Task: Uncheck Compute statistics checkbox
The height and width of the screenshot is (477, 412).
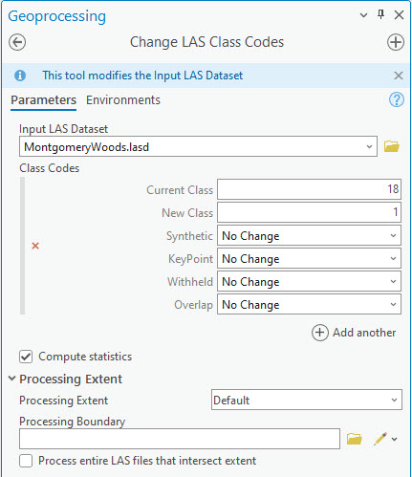Action: click(26, 357)
